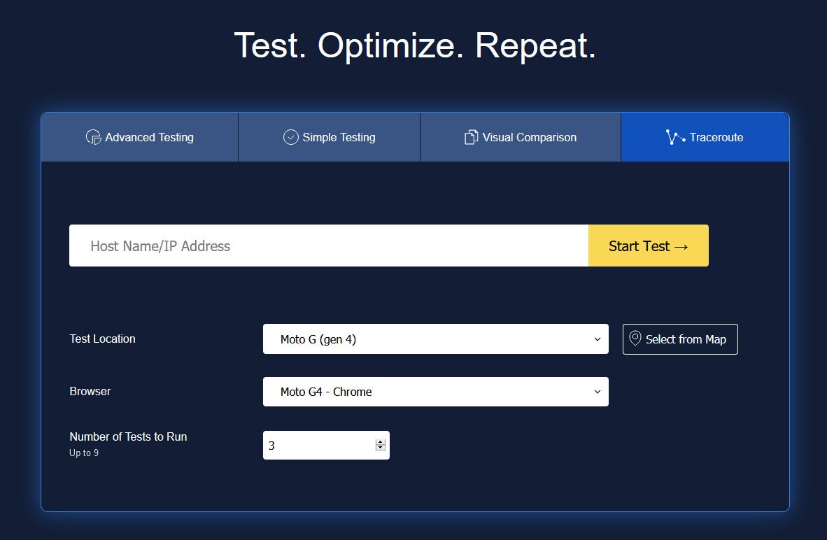Click the chevron on the Browser selector
This screenshot has width=827, height=540.
pyautogui.click(x=596, y=392)
